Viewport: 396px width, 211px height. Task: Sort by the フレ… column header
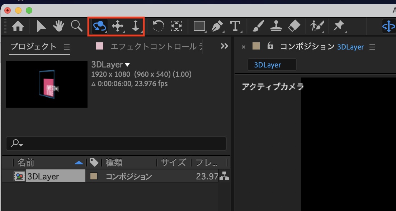pyautogui.click(x=206, y=163)
